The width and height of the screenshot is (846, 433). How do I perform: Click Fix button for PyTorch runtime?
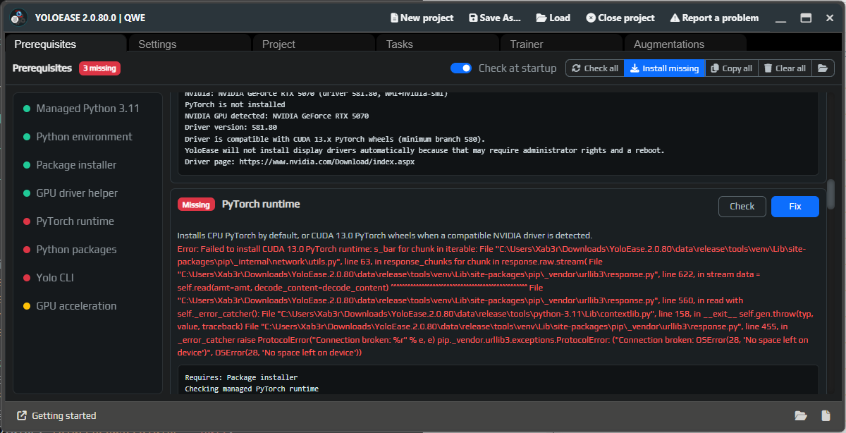(x=795, y=207)
